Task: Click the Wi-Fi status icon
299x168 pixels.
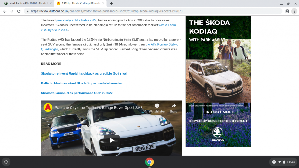Action: [x=280, y=162]
